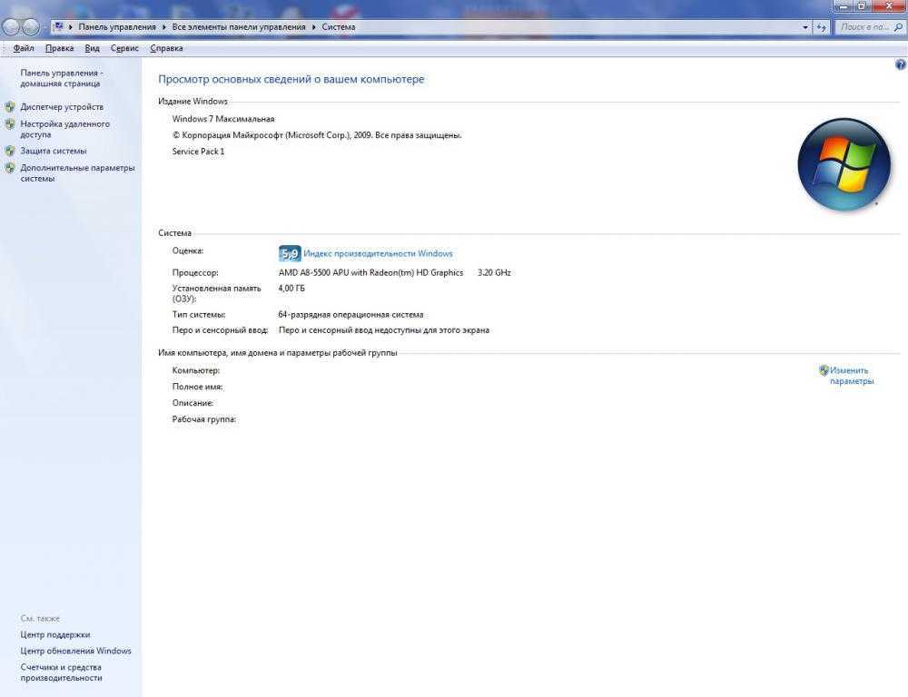Viewport: 908px width, 697px height.
Task: Click the 3.20 GHz value
Action: 494,272
